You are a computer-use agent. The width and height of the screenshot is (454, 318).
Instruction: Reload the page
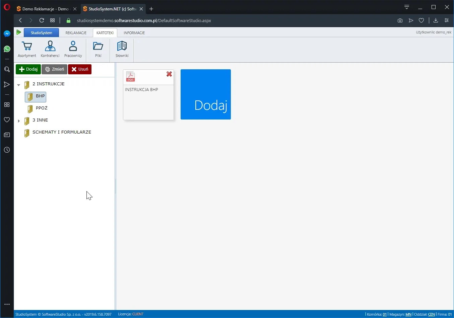point(42,20)
